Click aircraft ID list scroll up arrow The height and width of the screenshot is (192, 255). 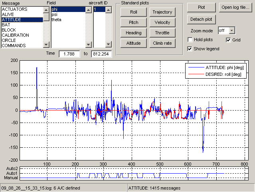point(109,10)
